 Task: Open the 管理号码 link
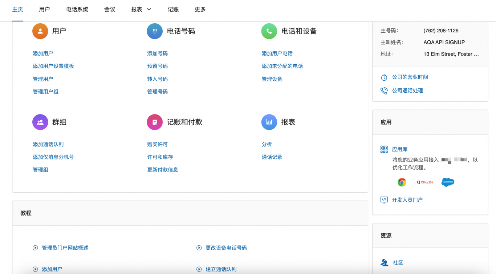pos(158,92)
